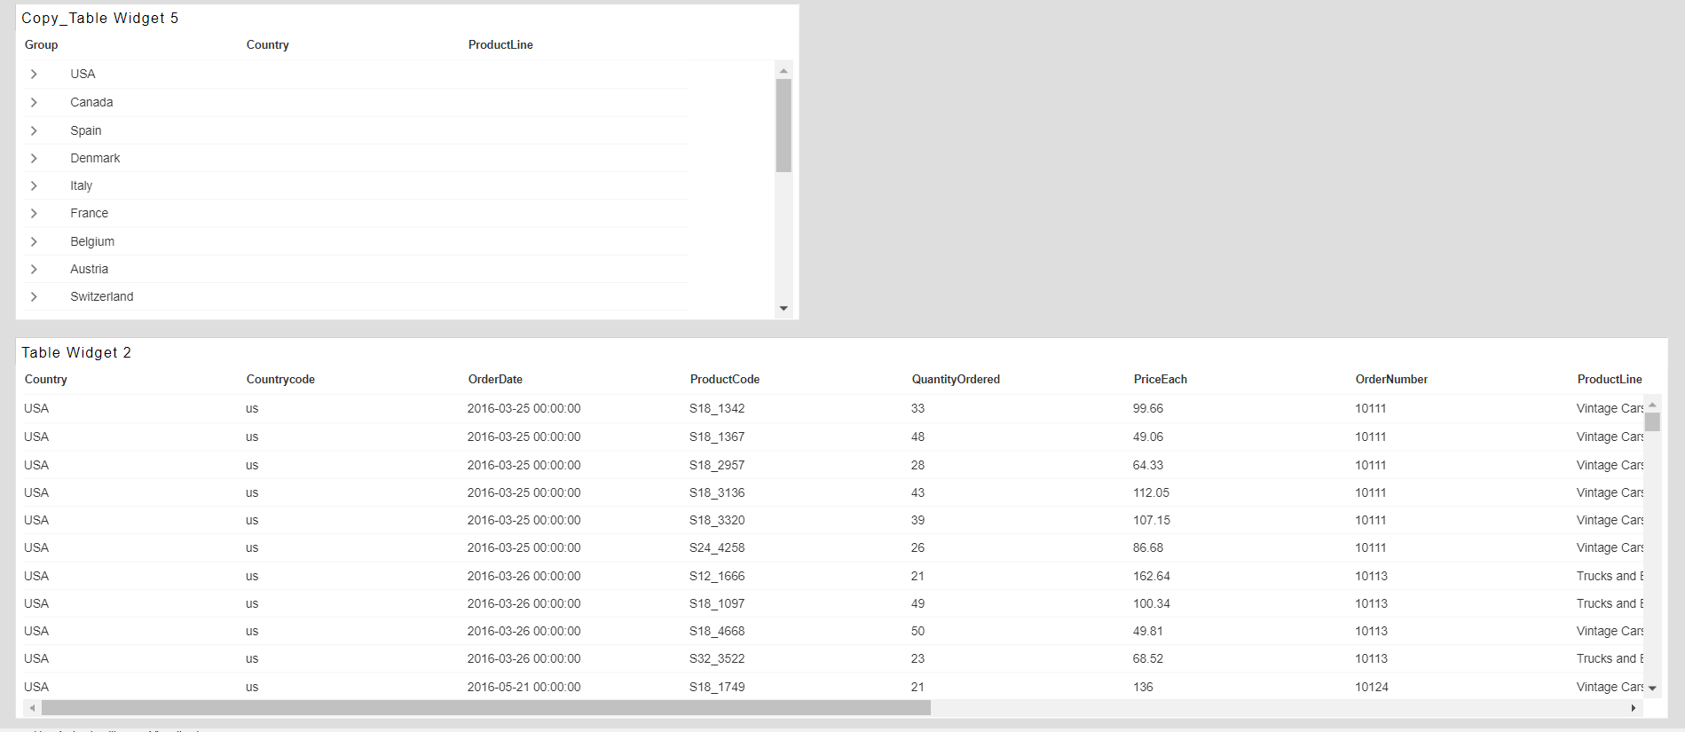This screenshot has height=732, width=1685.
Task: Sort top table by Country header
Action: click(x=267, y=45)
